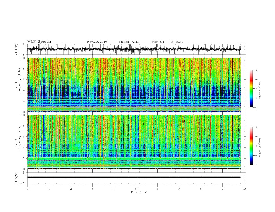Image resolution: width=275 pixels, height=212 pixels.
Task: Click the ch.2 color scale bar
Action: coord(251,146)
